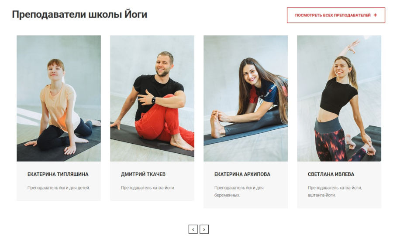Click the name Светлана Ивлева

[331, 174]
